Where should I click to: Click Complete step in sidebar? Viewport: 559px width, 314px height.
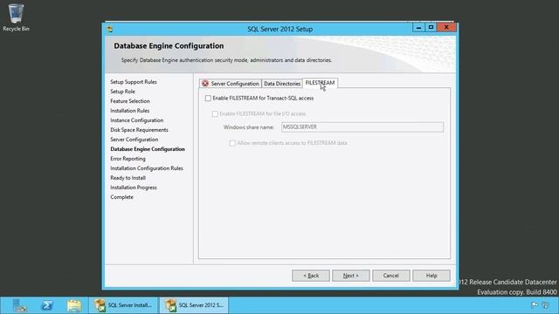point(121,197)
